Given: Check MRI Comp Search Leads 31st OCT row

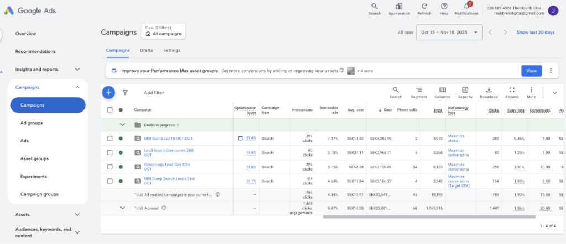Looking at the screenshot, I should pyautogui.click(x=110, y=181).
